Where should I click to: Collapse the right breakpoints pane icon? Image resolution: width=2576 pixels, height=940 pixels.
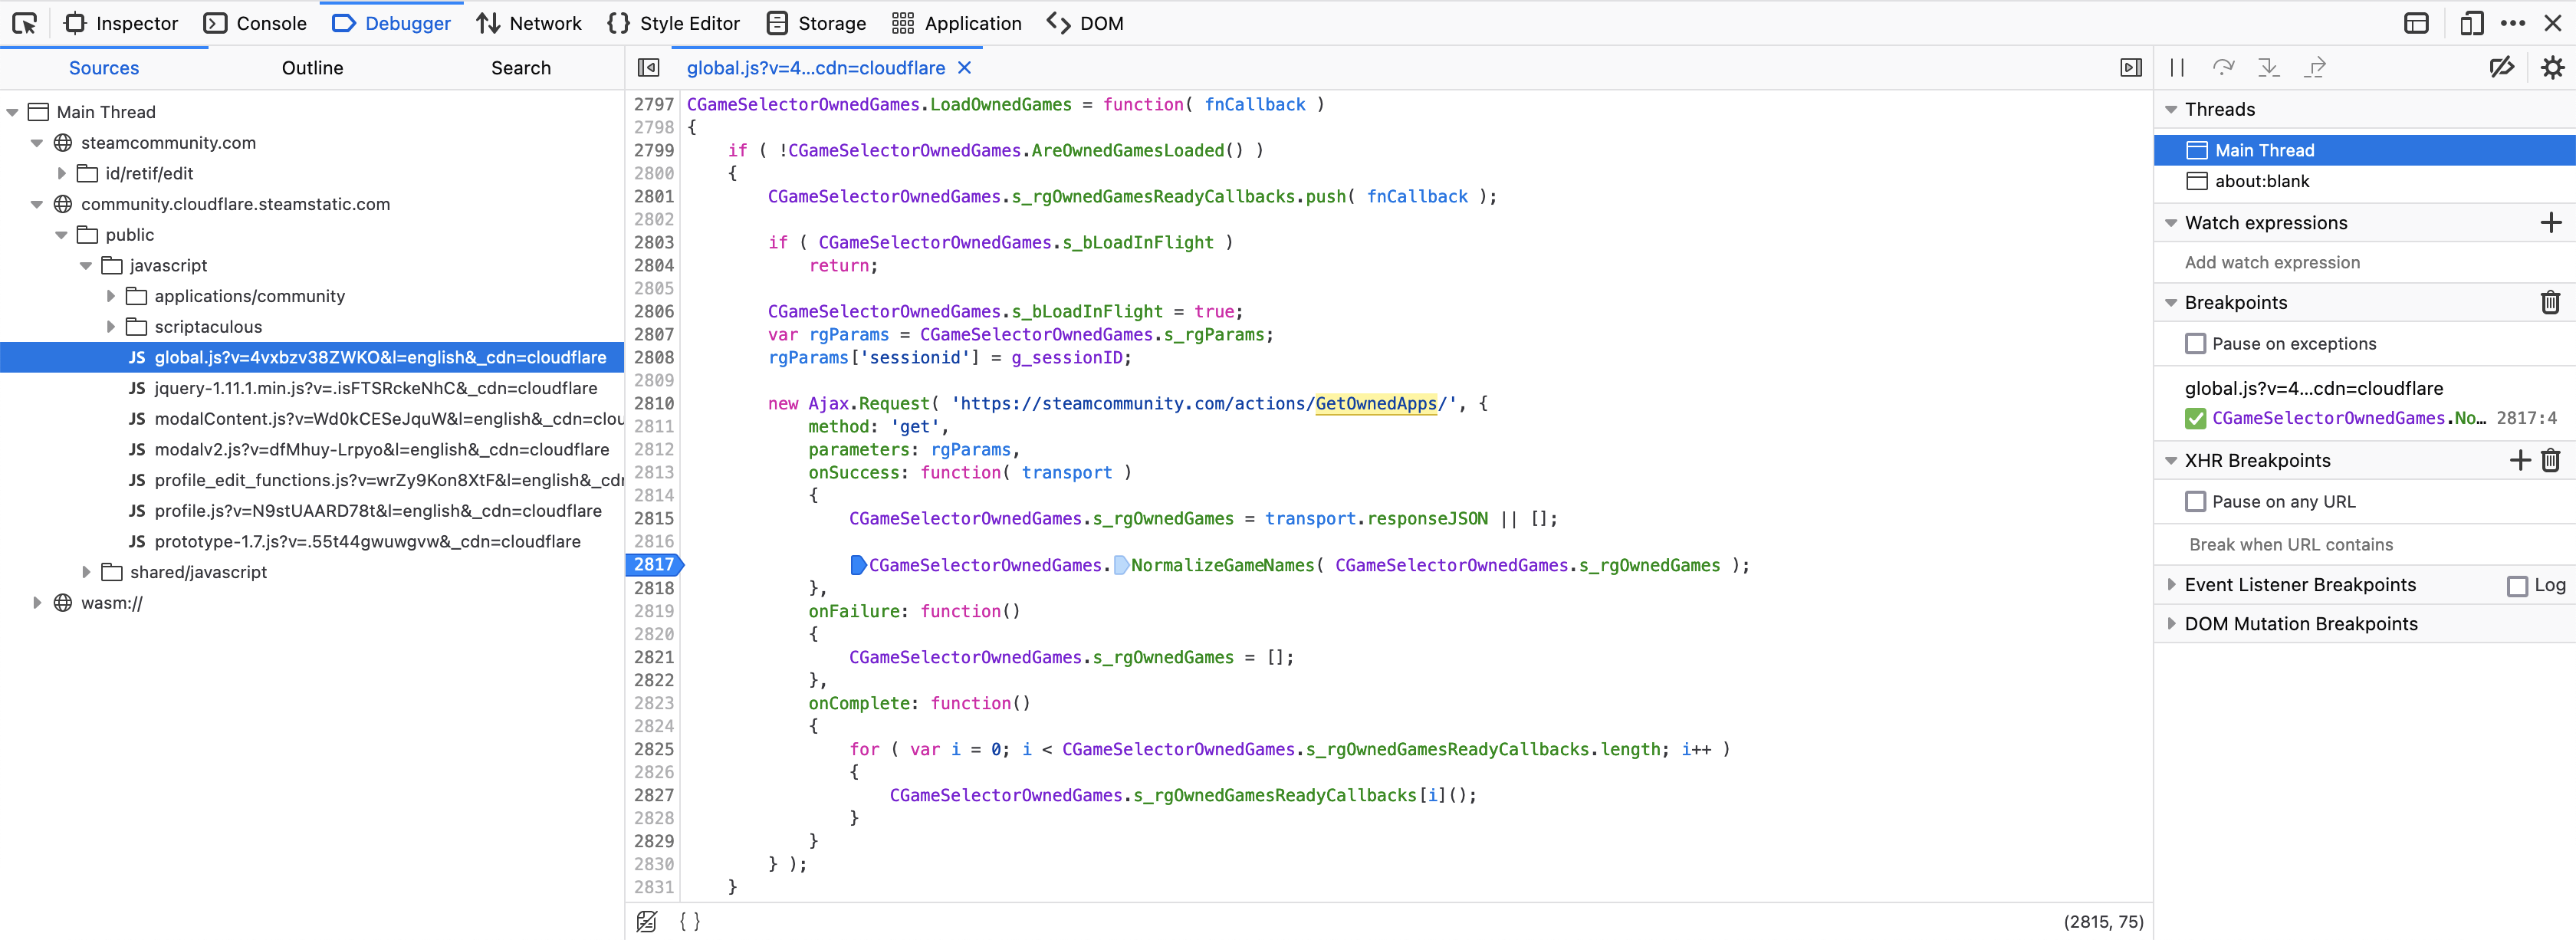[2131, 68]
